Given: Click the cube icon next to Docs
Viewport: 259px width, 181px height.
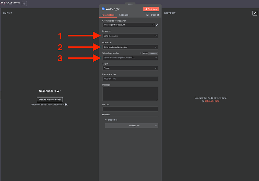Looking at the screenshot, I should pyautogui.click(x=148, y=15).
